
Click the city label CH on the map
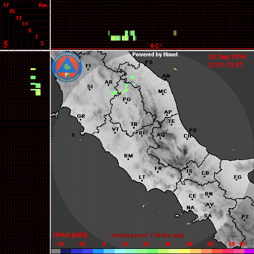point(187,136)
